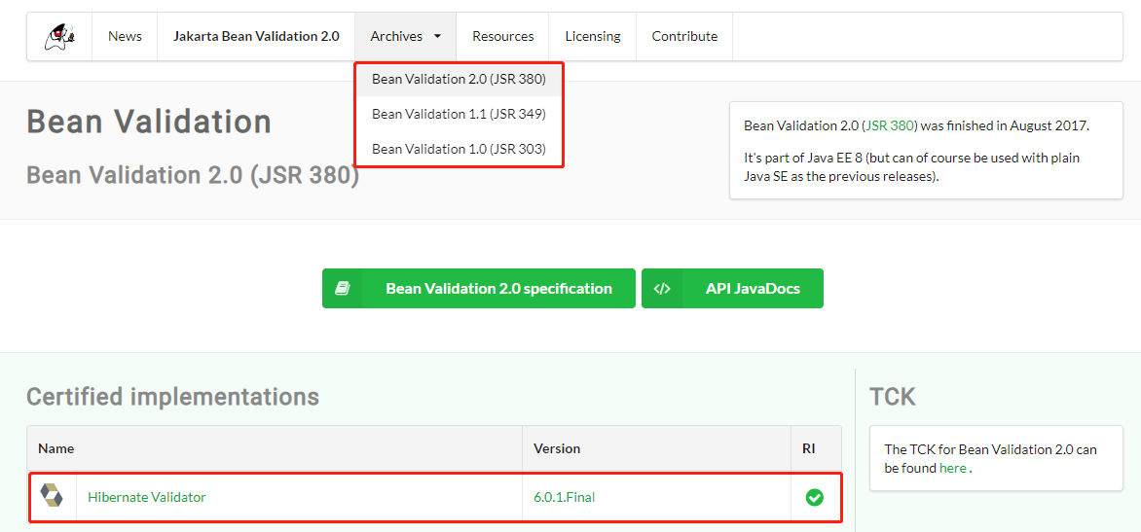Select Bean Validation 1.0 (JSR 303) archive
The image size is (1141, 532).
click(x=459, y=149)
